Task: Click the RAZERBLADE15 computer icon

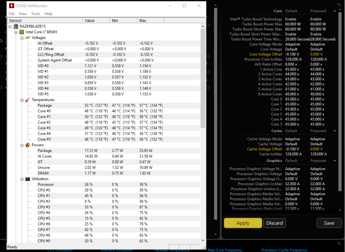Action: click(16, 26)
